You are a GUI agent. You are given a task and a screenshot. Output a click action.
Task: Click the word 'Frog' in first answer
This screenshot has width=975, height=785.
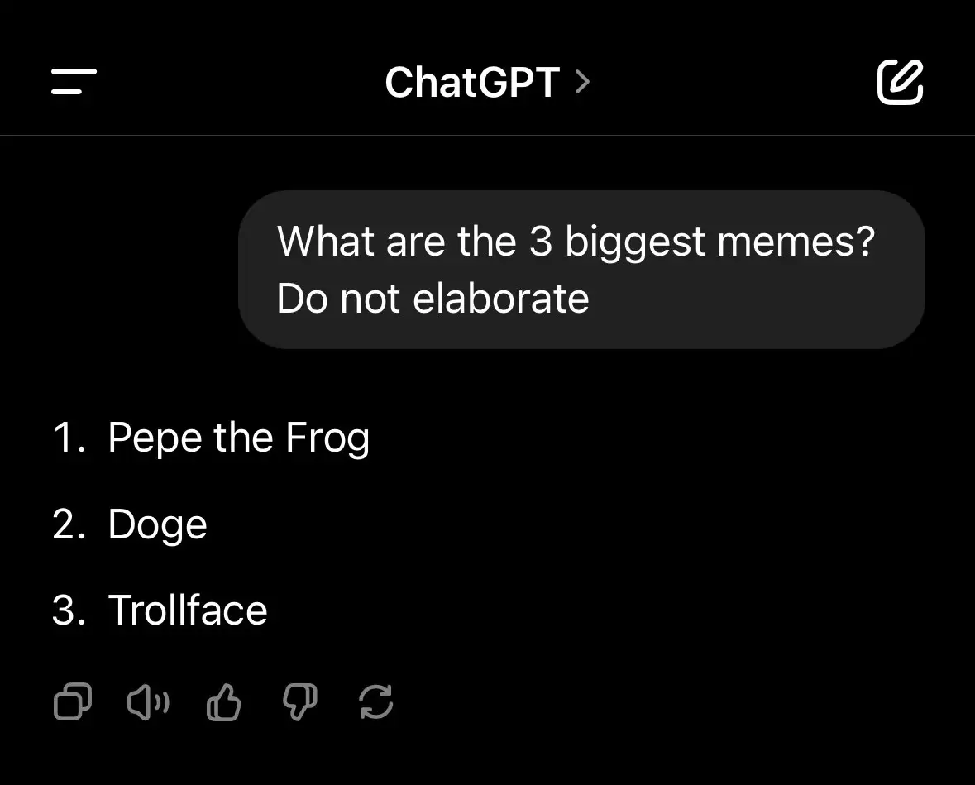[x=327, y=438]
